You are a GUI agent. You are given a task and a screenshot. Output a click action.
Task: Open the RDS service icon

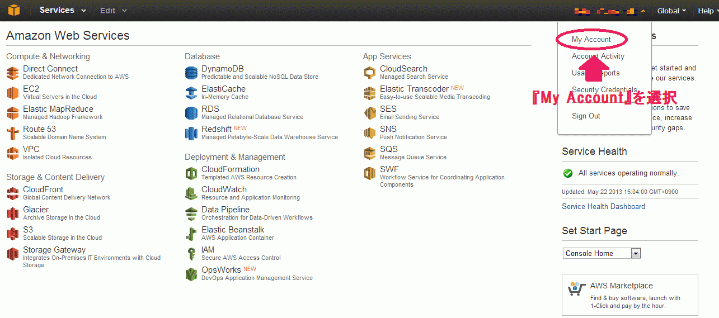pyautogui.click(x=191, y=113)
